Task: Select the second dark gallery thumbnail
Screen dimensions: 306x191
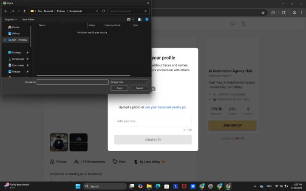Action: (x=79, y=142)
